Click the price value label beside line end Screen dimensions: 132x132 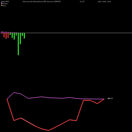pos(110,98)
